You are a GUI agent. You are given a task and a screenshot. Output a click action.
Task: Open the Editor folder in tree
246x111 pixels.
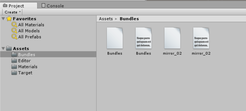24,61
